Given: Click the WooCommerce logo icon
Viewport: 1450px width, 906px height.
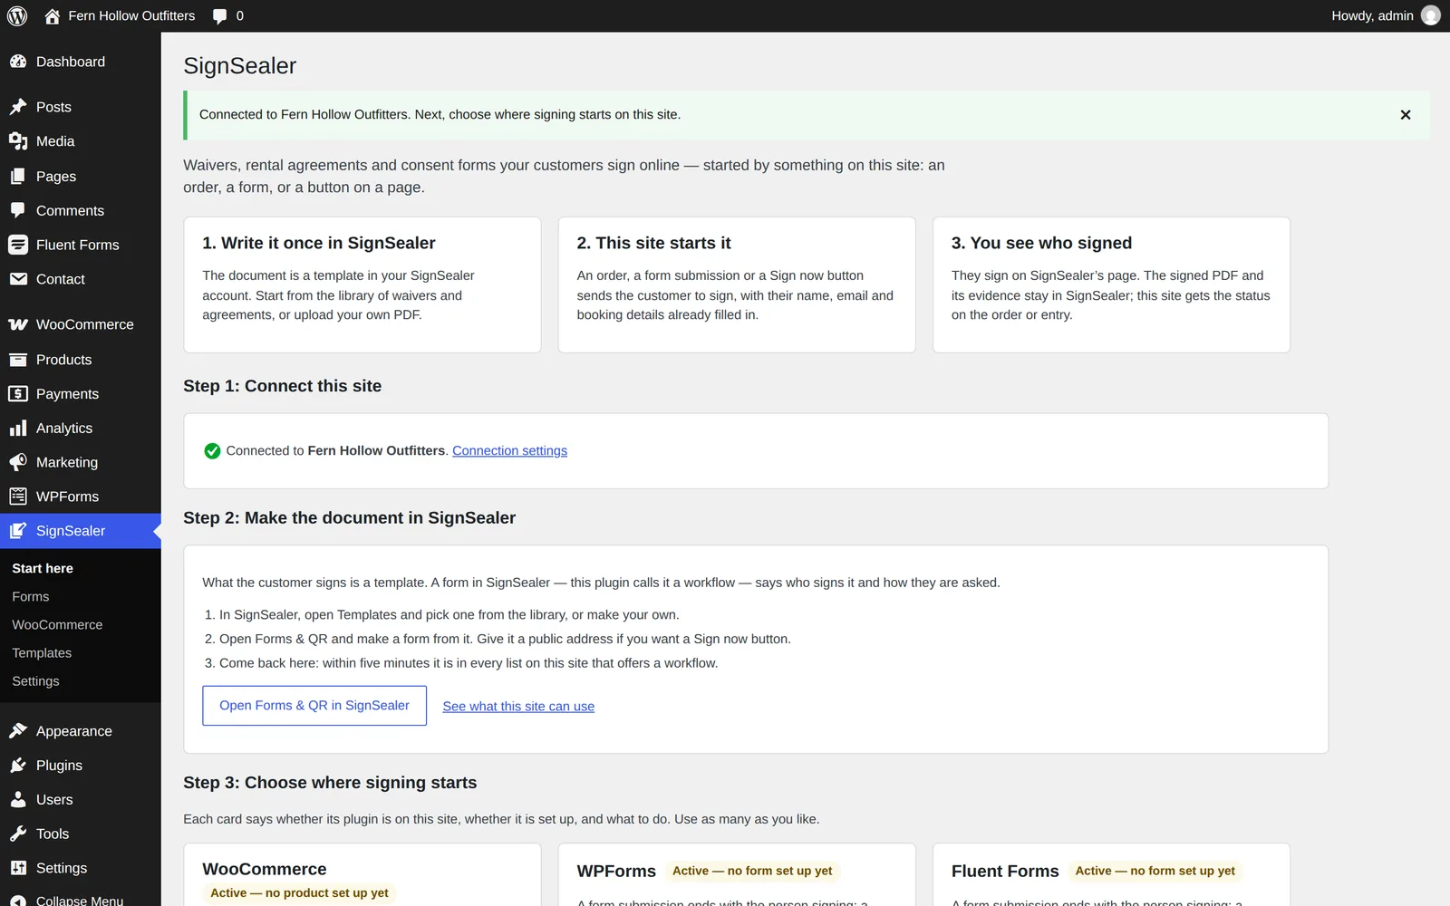Looking at the screenshot, I should (x=18, y=324).
